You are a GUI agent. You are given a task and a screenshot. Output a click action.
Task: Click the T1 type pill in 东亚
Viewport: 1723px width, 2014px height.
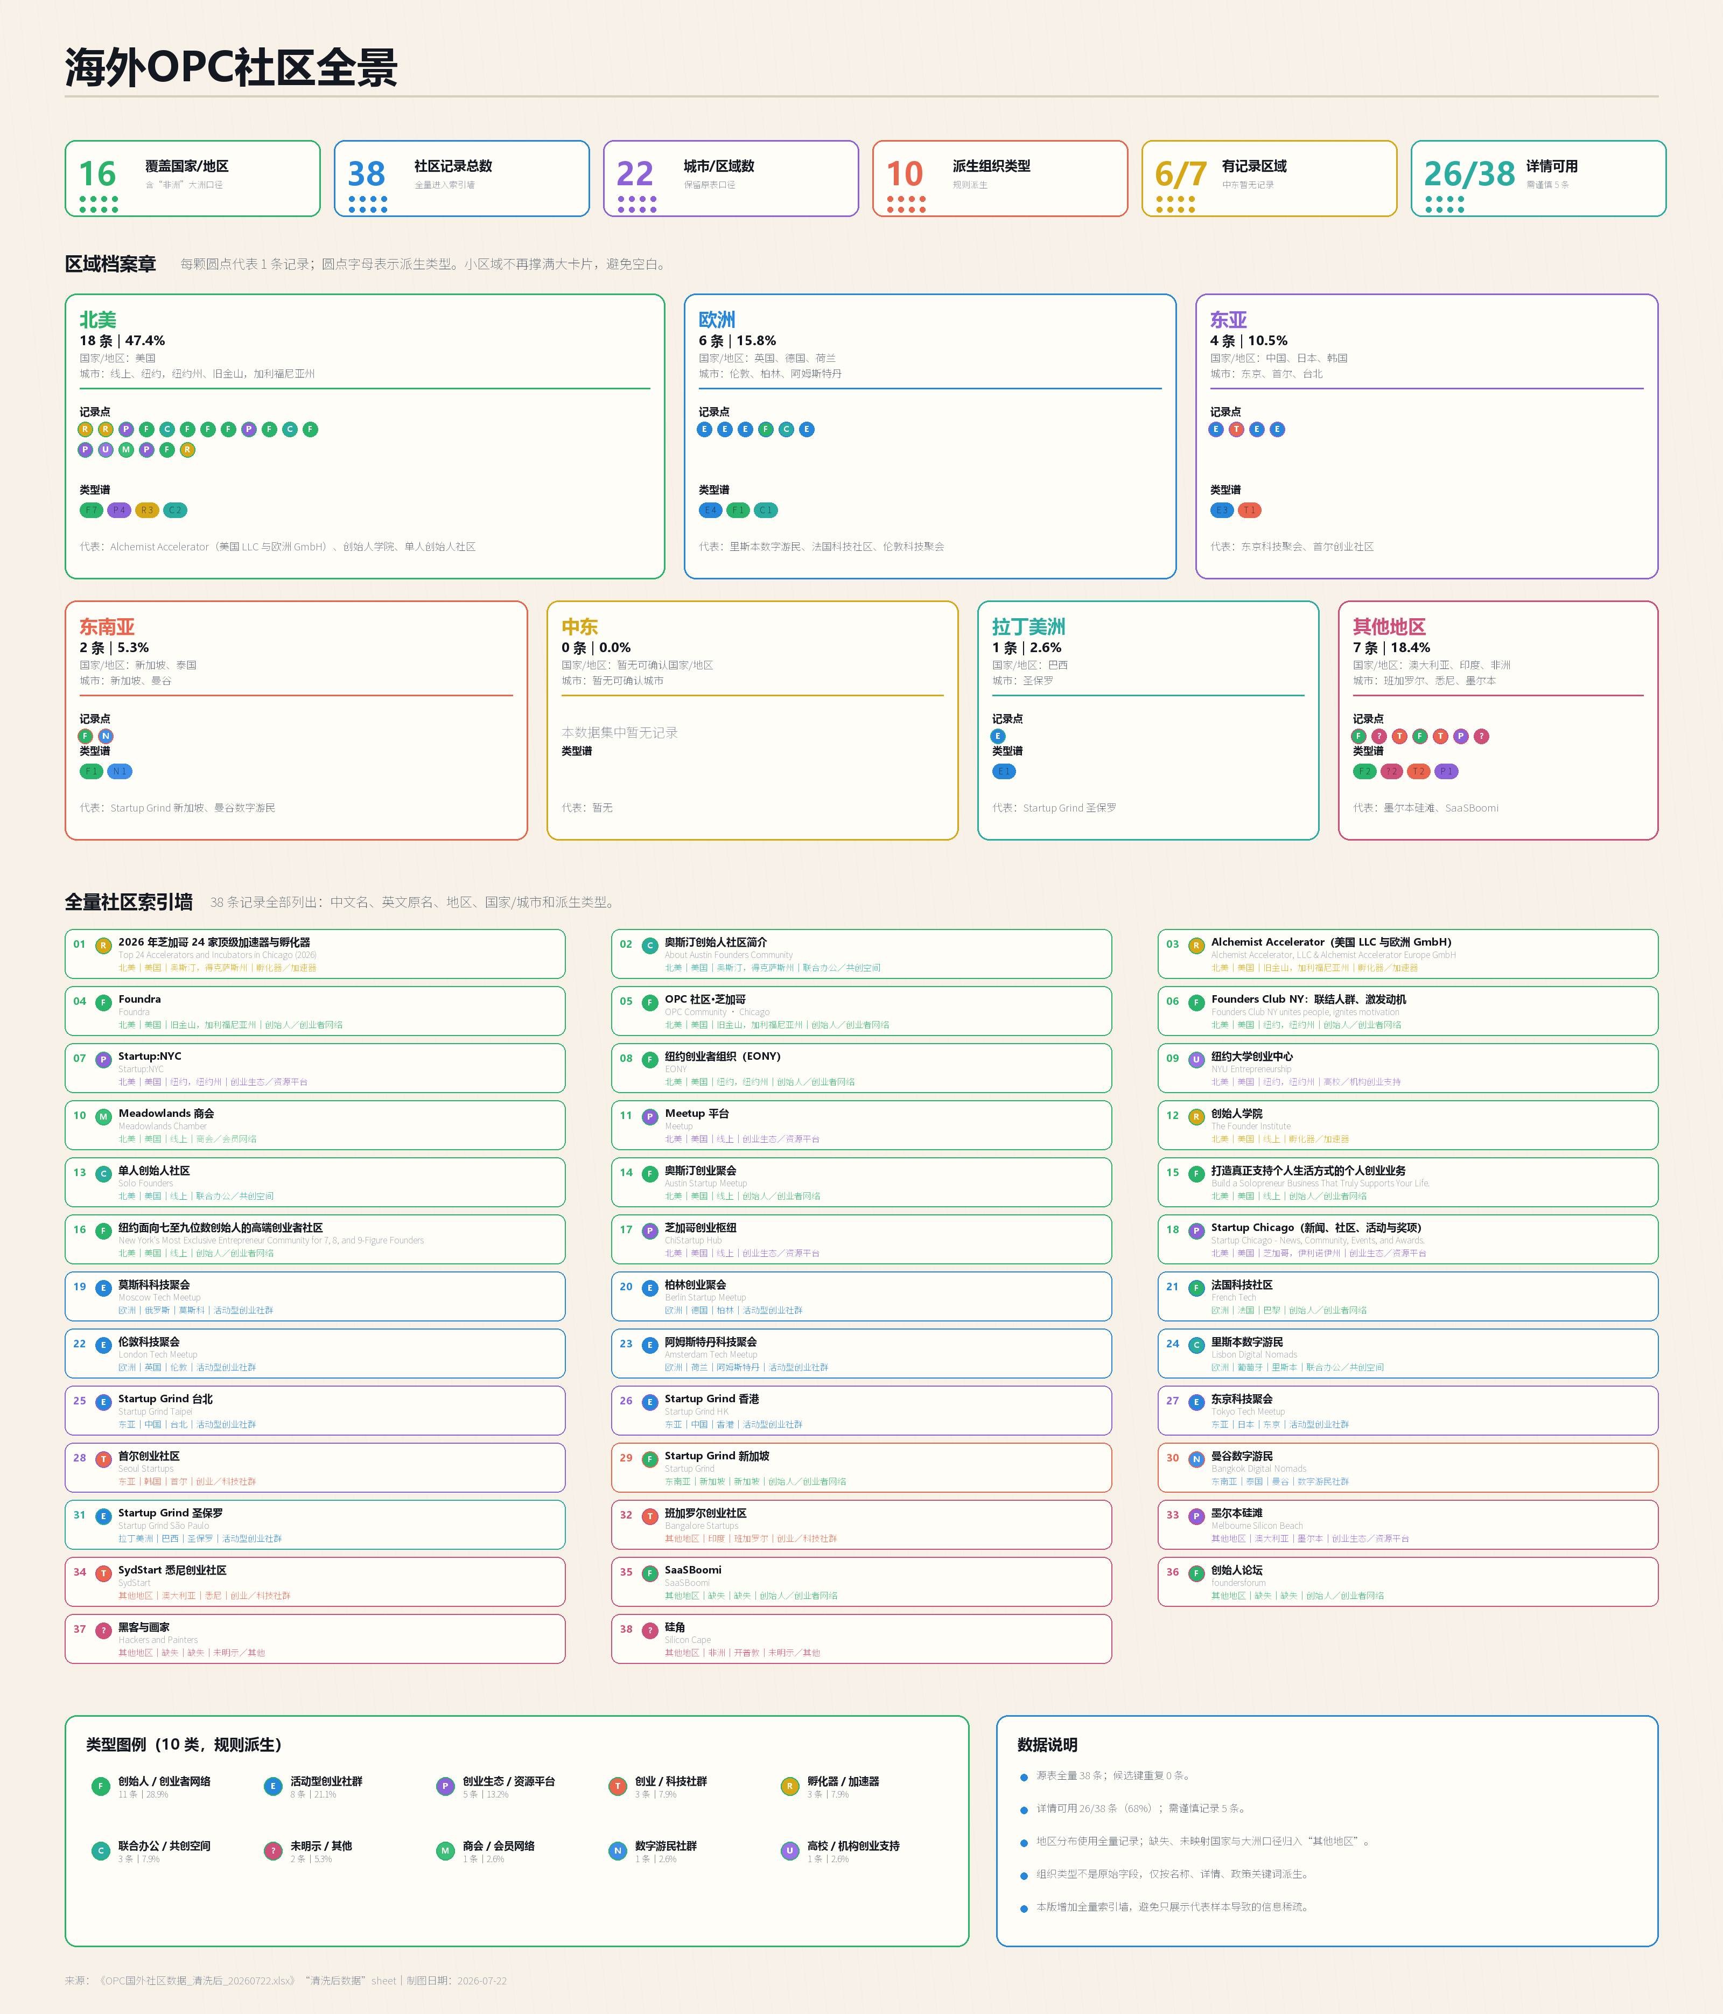click(1250, 511)
